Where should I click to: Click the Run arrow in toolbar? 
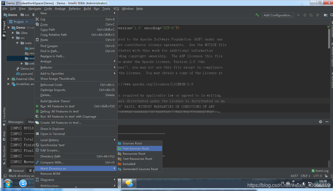(299, 15)
